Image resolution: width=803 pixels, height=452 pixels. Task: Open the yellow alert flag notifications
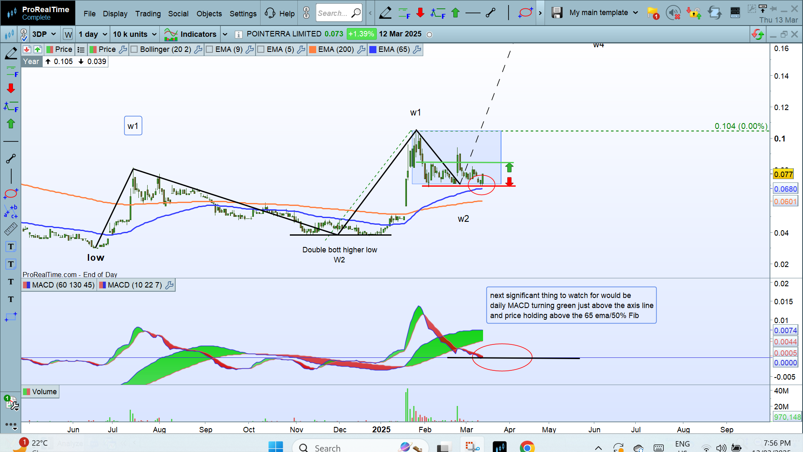[x=653, y=13]
